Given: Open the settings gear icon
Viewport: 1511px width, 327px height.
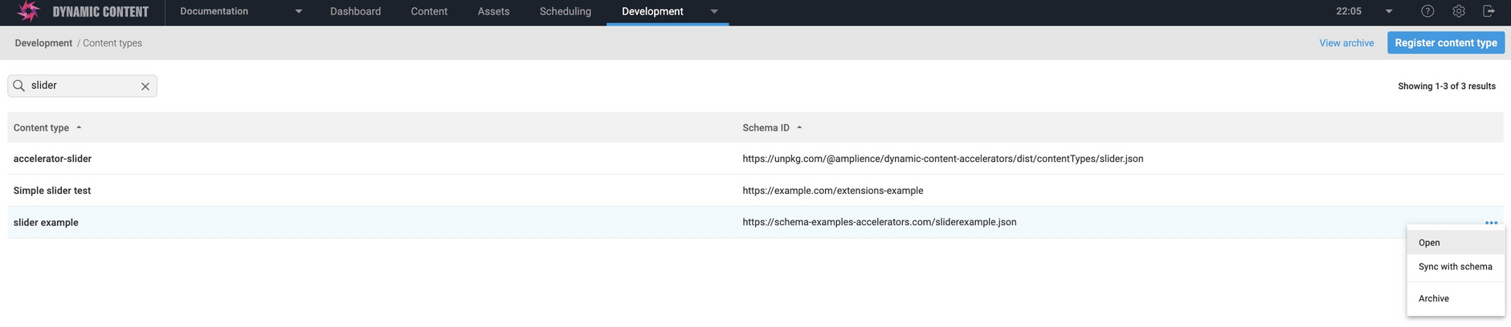Looking at the screenshot, I should pos(1459,11).
